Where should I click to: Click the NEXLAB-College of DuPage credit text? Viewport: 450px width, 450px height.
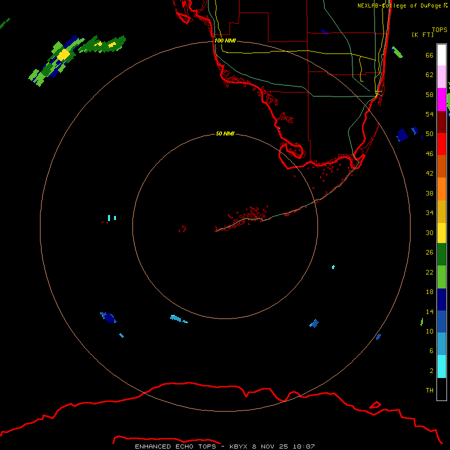point(402,5)
